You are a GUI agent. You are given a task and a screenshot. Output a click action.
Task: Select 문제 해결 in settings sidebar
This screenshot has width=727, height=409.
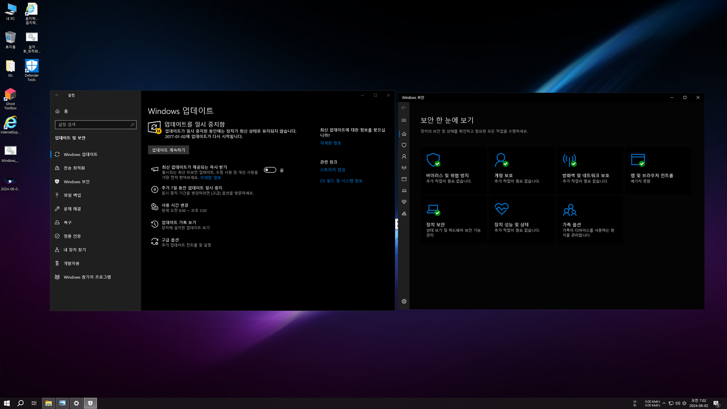click(x=96, y=209)
